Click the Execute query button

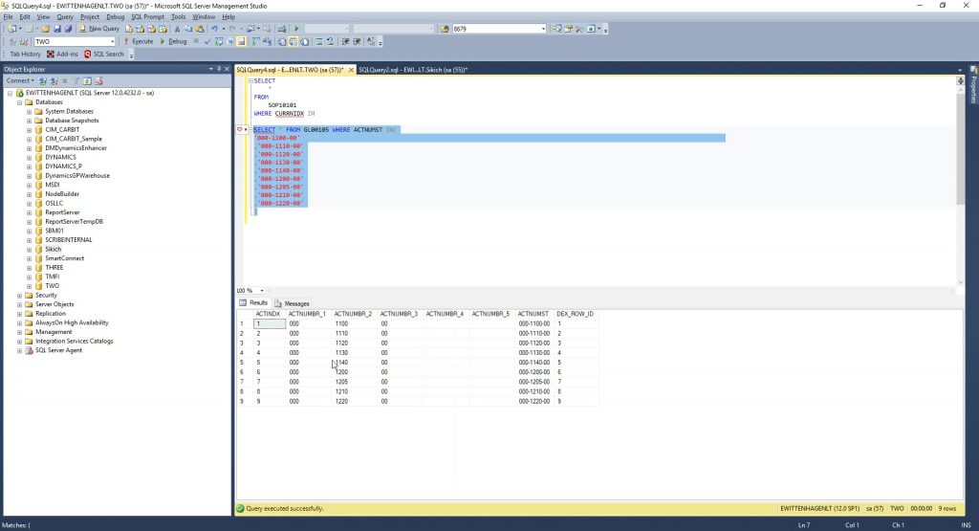click(x=139, y=41)
